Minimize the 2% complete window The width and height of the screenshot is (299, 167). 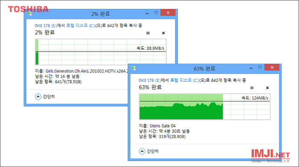[147, 13]
